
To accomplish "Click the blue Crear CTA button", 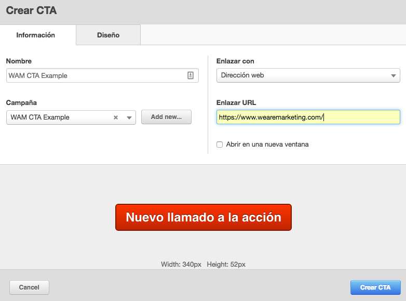I will point(375,287).
